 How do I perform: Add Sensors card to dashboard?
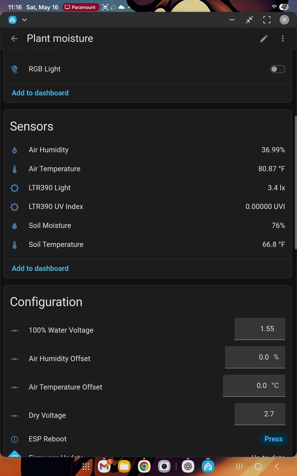[40, 269]
